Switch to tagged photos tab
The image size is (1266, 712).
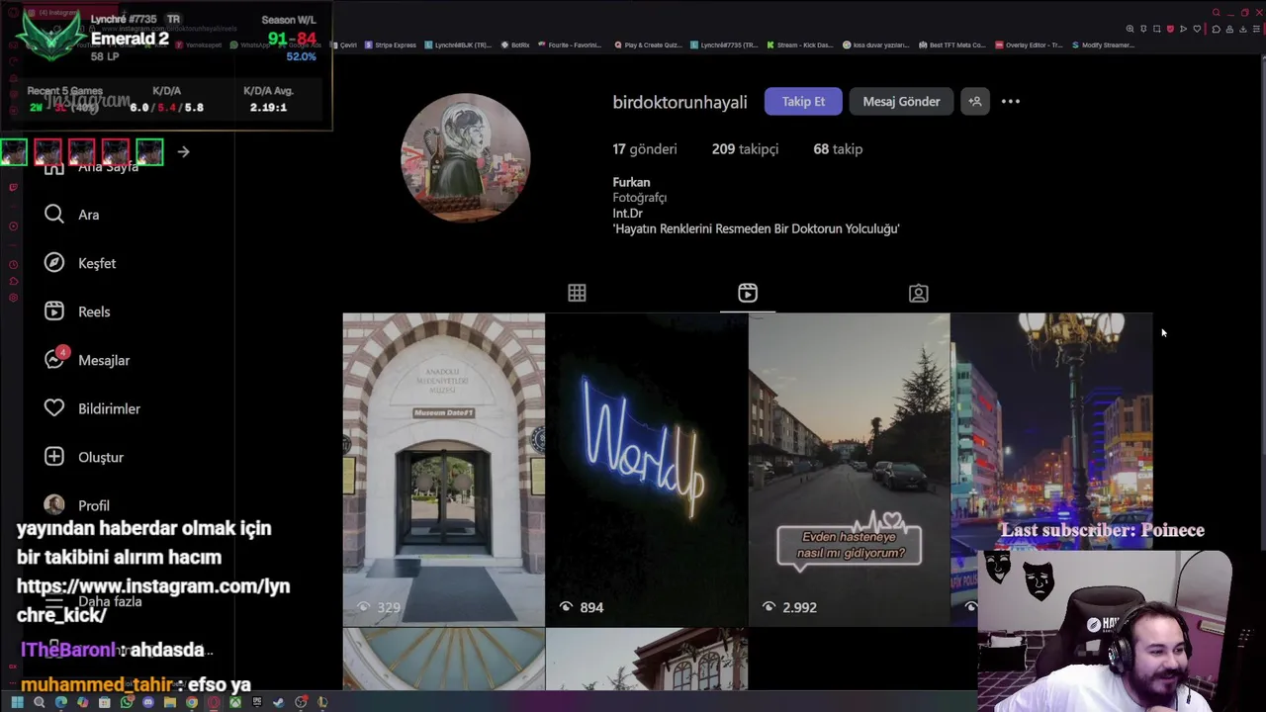click(918, 293)
